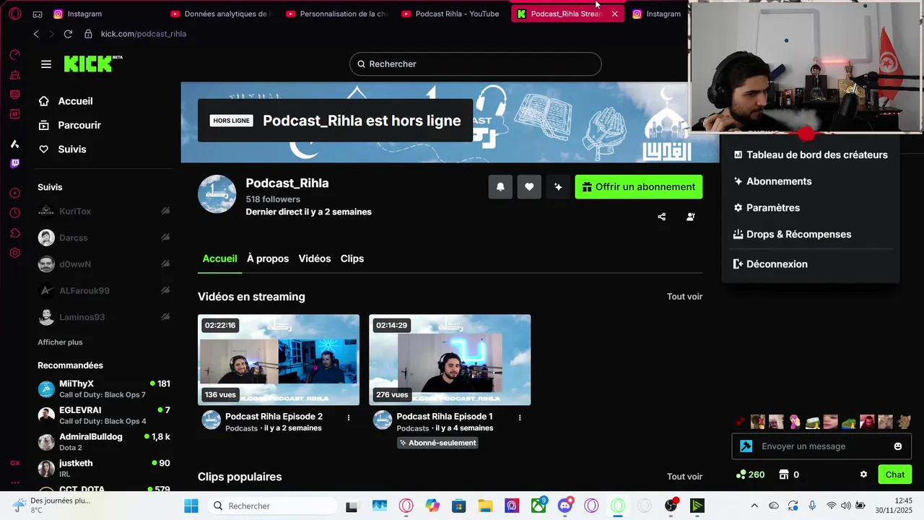Click the channel points 260 icon
The height and width of the screenshot is (520, 924).
point(741,474)
